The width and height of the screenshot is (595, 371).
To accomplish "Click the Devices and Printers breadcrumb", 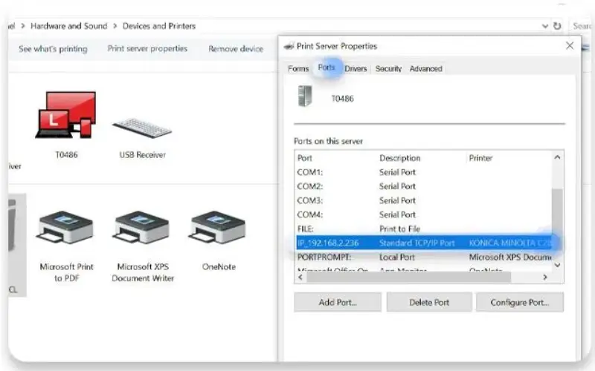I will tap(159, 26).
